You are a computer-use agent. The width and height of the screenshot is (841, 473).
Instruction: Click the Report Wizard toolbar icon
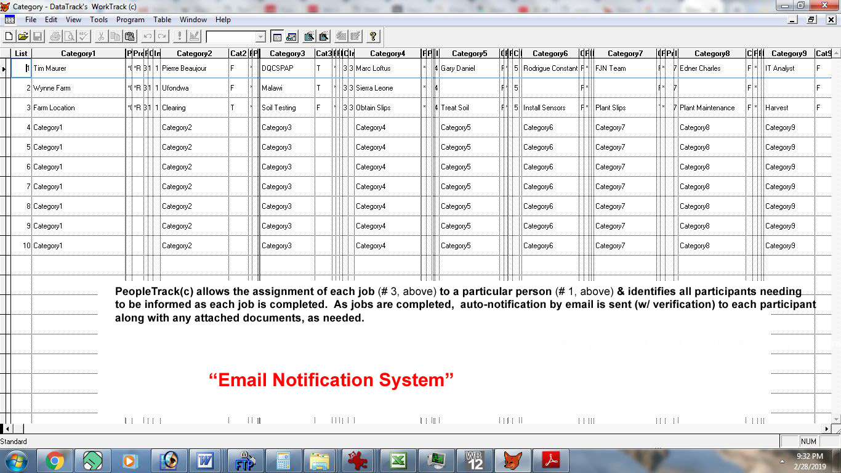click(x=323, y=36)
